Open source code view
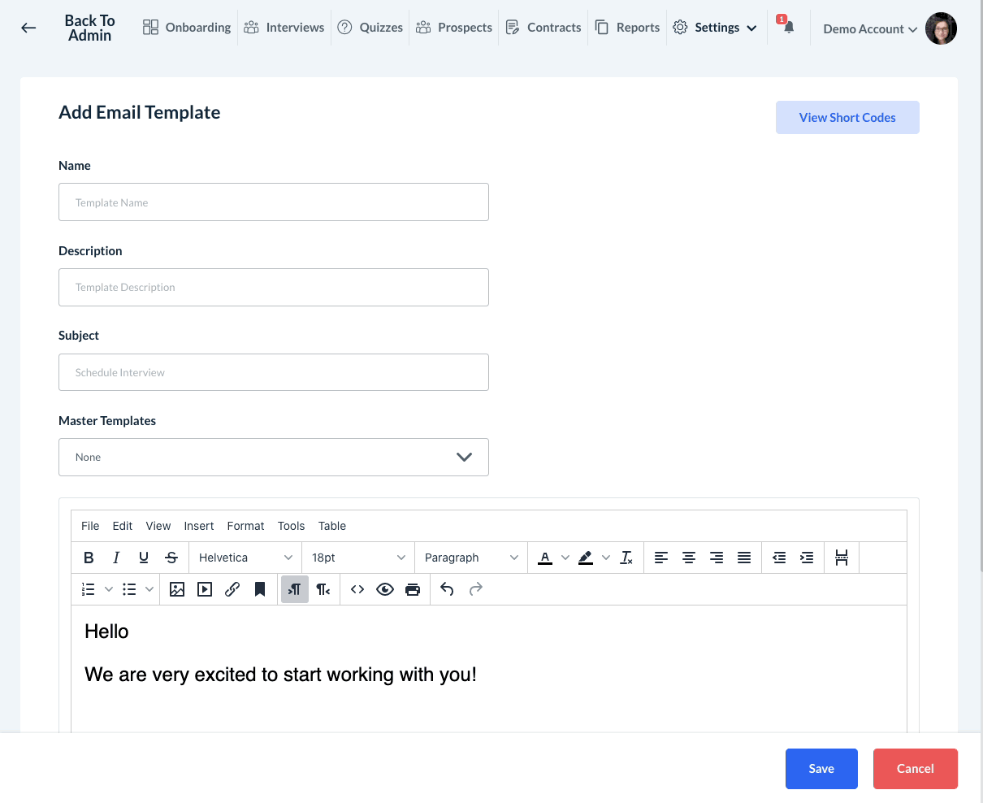The image size is (983, 803). [x=357, y=589]
